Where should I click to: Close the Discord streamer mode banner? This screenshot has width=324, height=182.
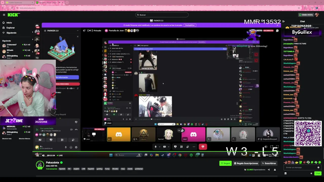[x=277, y=25]
